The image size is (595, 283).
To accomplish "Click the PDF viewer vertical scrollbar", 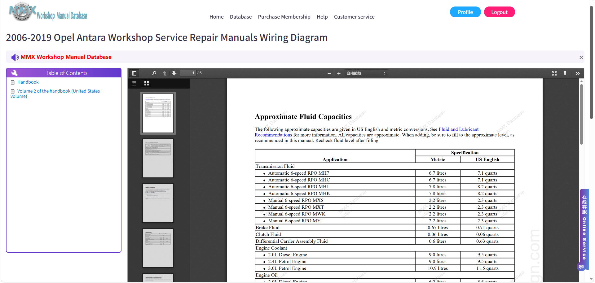I will pyautogui.click(x=581, y=115).
